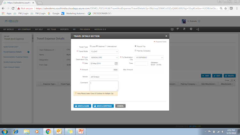Click SAVE & CLOSE button
Screen dimensions: 240x135
click(x=82, y=106)
